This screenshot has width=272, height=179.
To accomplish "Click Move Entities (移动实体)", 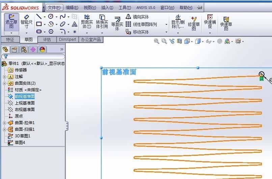I will click(x=137, y=32).
